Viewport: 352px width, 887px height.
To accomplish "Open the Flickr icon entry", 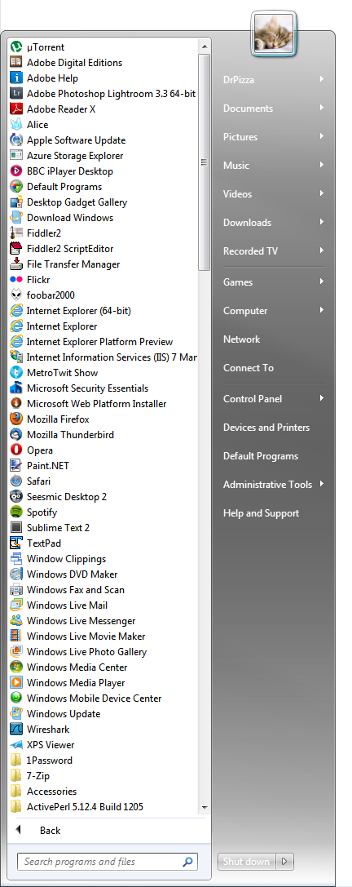I will click(16, 279).
